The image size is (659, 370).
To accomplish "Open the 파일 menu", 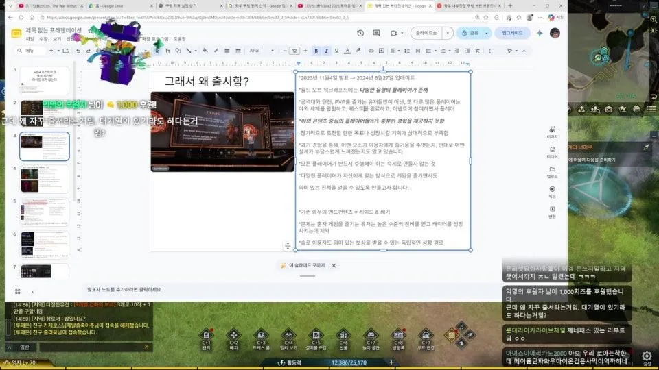I will (30, 39).
